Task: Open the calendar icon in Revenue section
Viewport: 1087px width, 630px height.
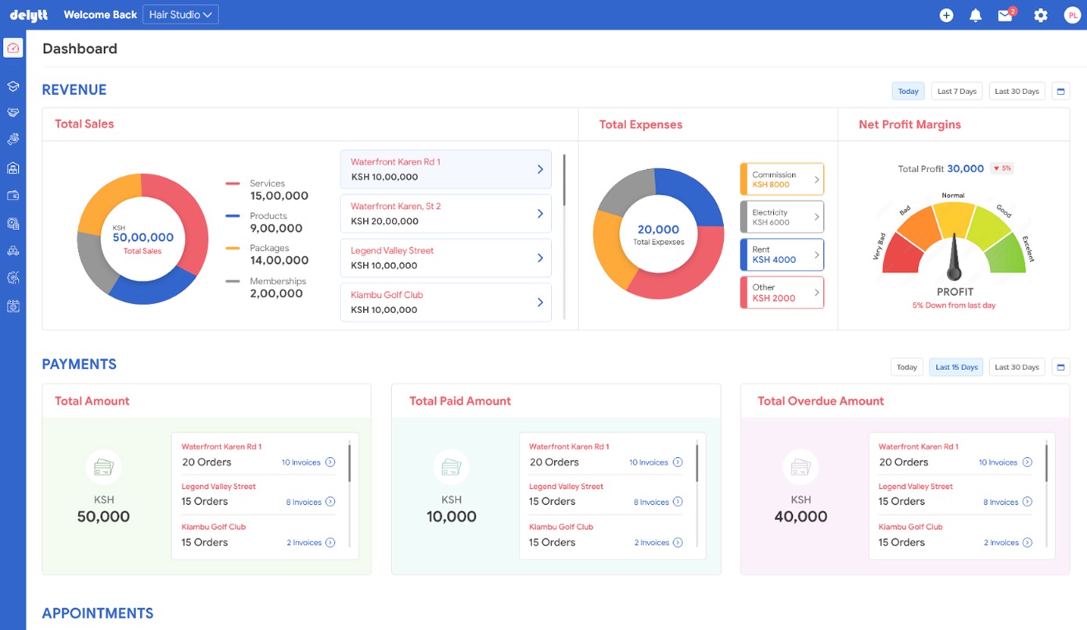Action: [x=1060, y=92]
